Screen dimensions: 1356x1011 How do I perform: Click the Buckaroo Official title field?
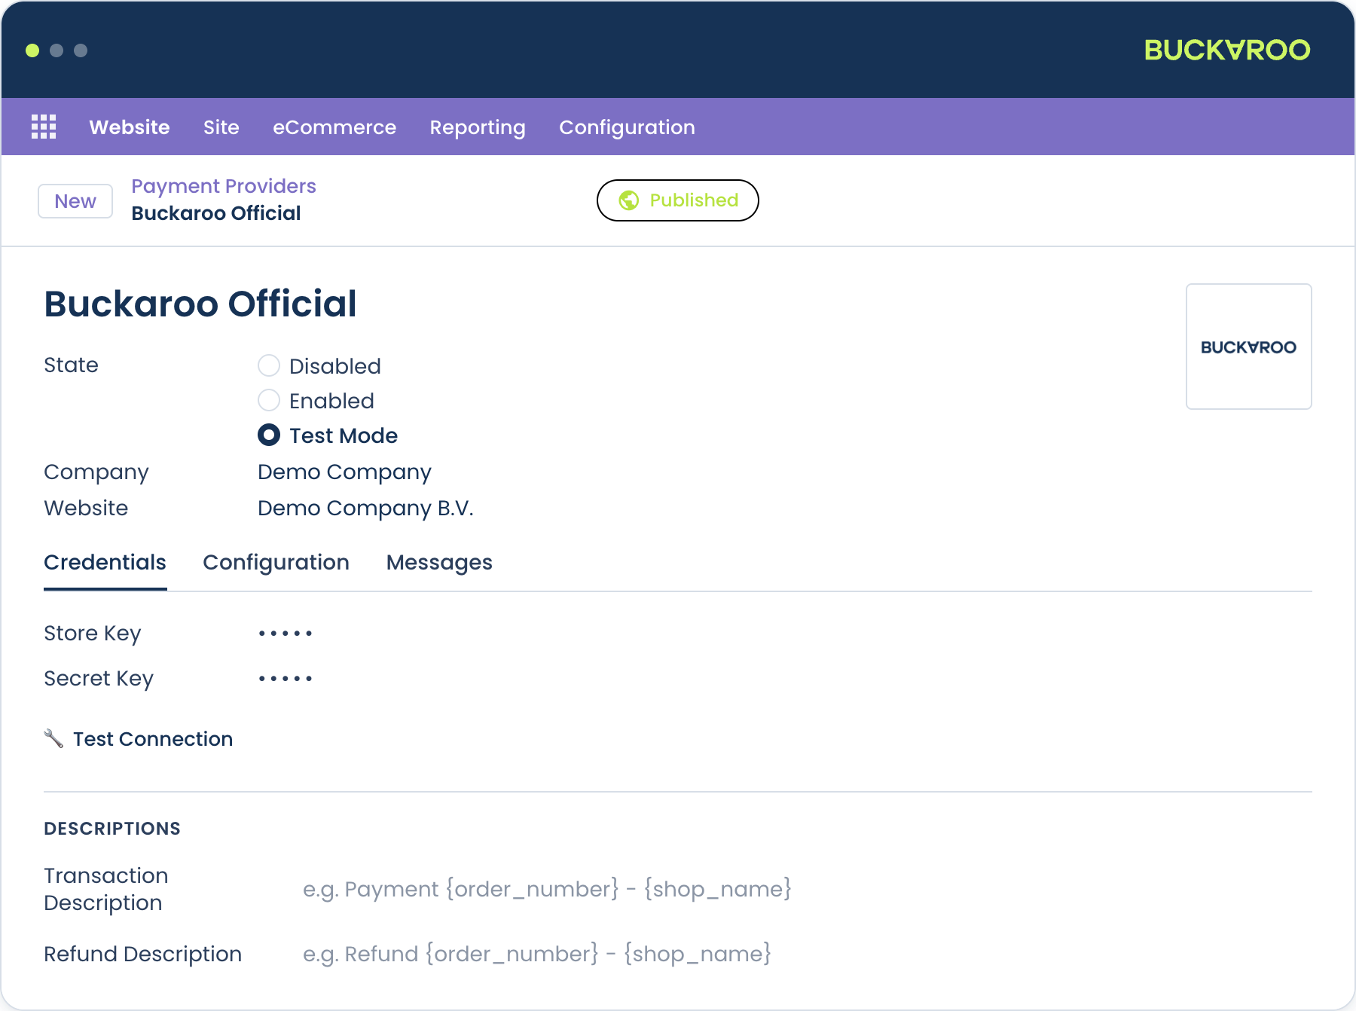click(x=200, y=304)
